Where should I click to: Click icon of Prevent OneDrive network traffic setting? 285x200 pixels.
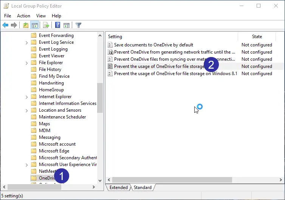[x=110, y=52]
